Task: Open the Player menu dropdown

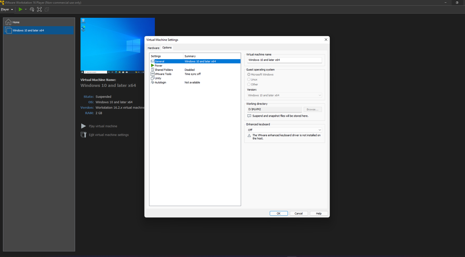Action: point(7,9)
